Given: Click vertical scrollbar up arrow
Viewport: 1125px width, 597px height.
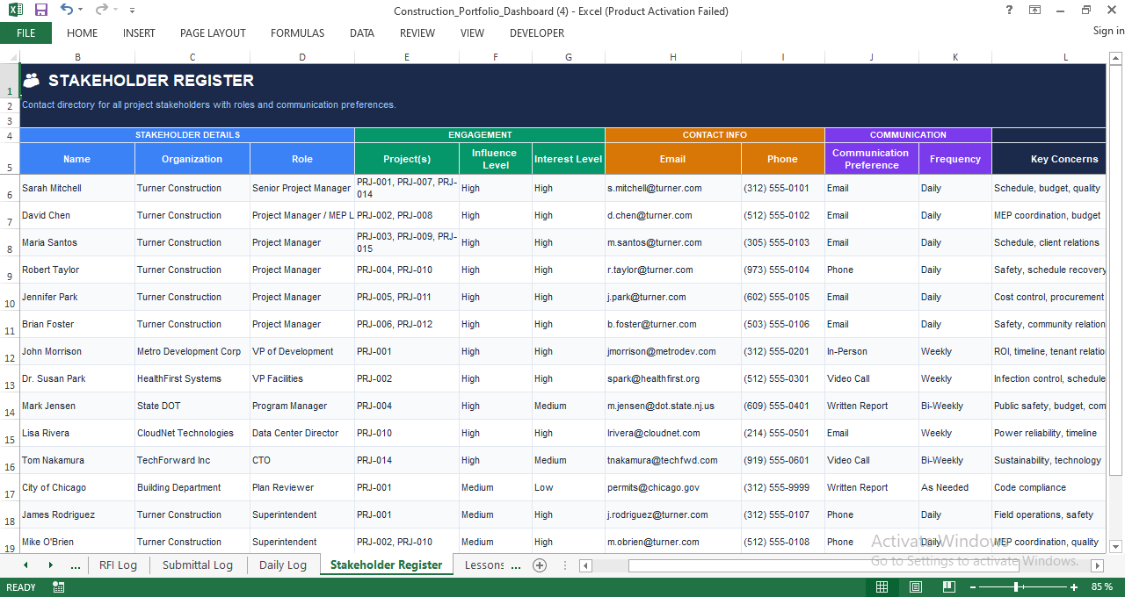Looking at the screenshot, I should click(x=1116, y=57).
